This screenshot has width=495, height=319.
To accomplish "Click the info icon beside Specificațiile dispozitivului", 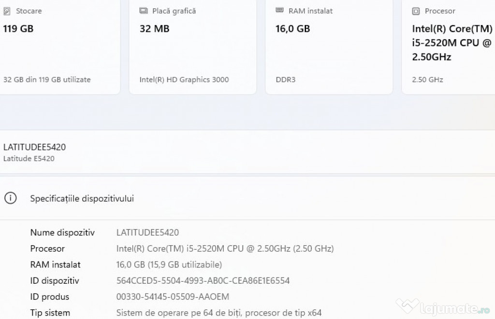I will pos(10,198).
